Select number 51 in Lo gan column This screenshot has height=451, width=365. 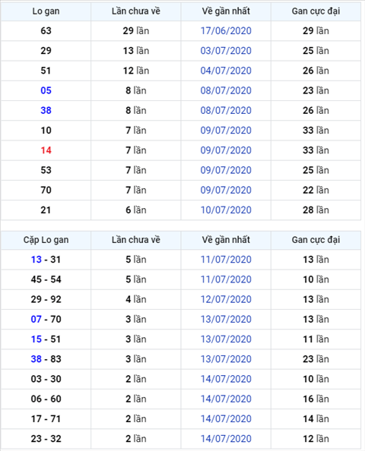(46, 71)
